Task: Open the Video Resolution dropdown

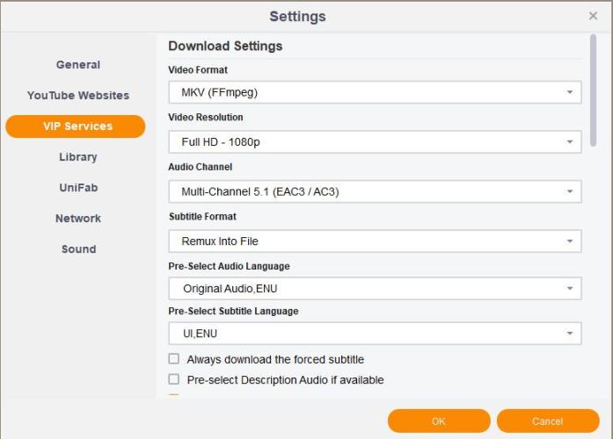Action: [x=375, y=141]
